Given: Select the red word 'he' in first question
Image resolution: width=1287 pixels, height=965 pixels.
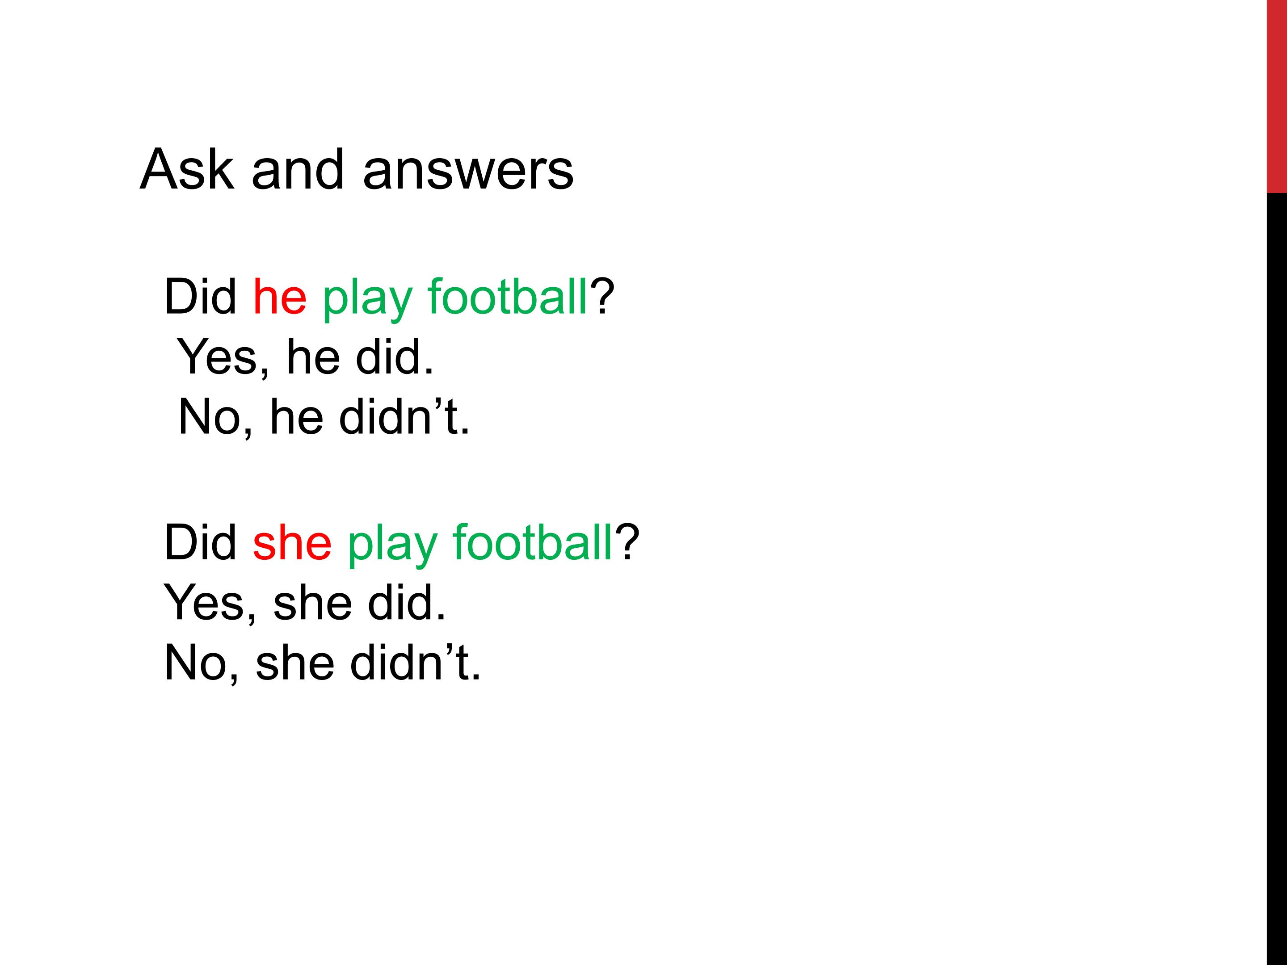Looking at the screenshot, I should (279, 297).
